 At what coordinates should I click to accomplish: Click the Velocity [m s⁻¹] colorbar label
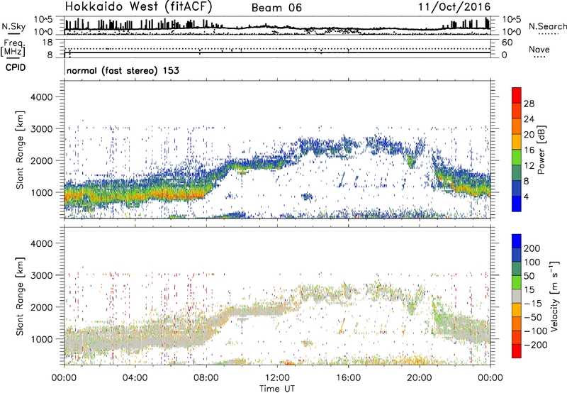(x=554, y=296)
